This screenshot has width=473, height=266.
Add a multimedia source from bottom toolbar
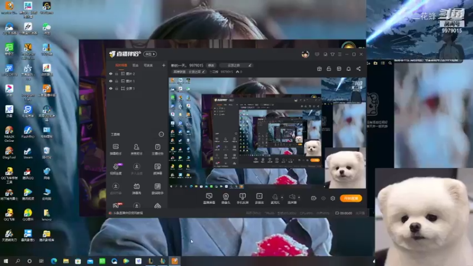pos(259,199)
